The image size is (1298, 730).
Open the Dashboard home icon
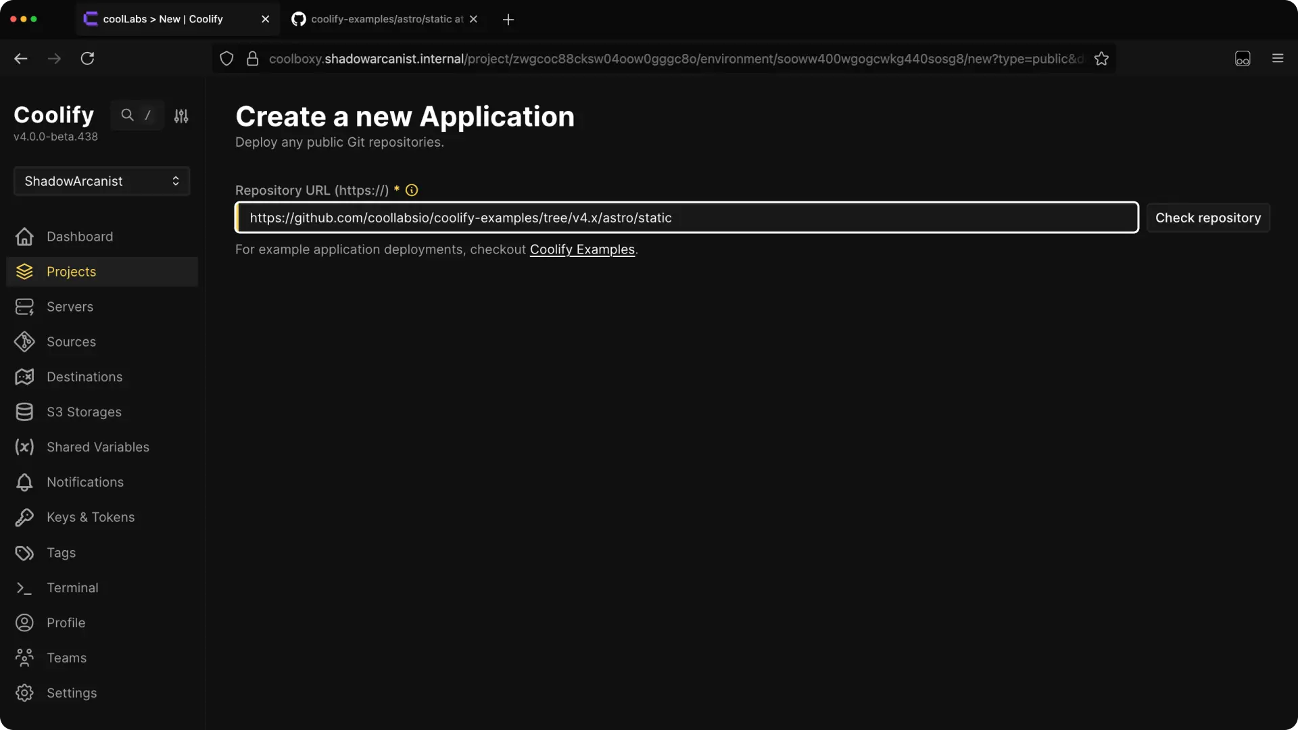tap(24, 237)
